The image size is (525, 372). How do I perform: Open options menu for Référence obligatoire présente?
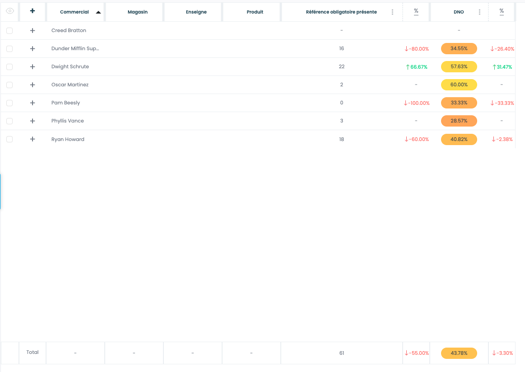tap(392, 12)
